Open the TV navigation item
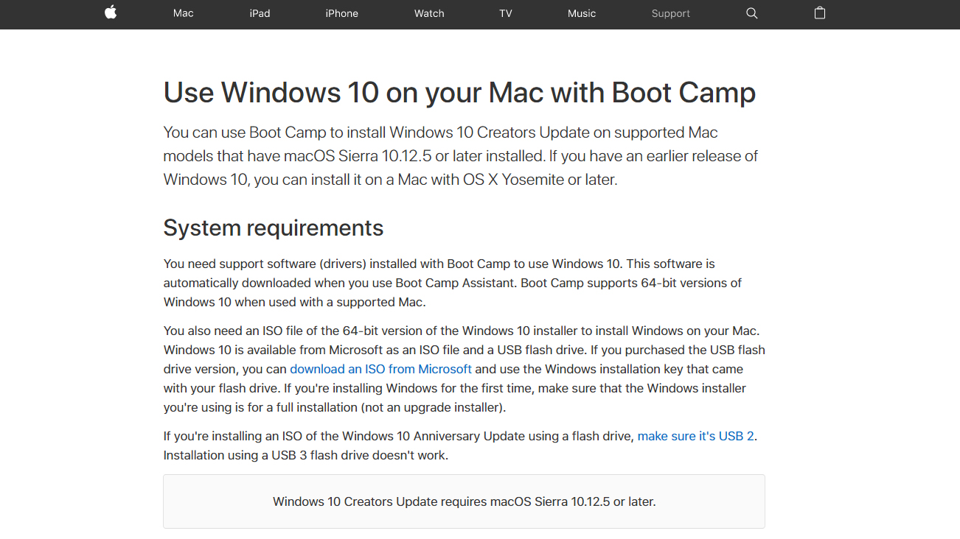The image size is (960, 539). pos(505,13)
